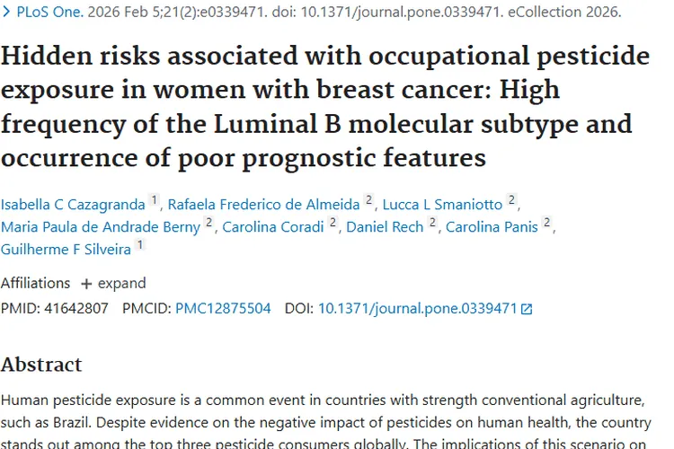Image resolution: width=674 pixels, height=449 pixels.
Task: Click the article title heading
Action: 324,108
